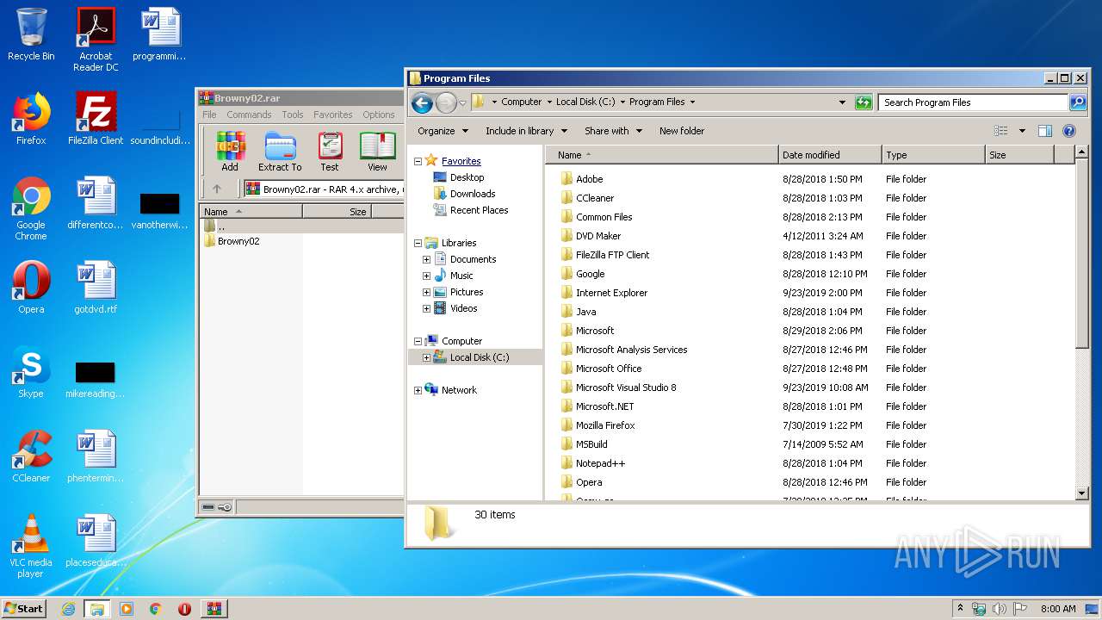Expand Local Disk (C:) tree node

(x=426, y=357)
